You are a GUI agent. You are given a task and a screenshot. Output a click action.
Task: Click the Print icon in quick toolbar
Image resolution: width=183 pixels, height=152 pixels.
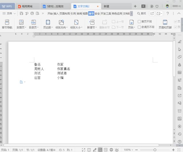coord(32,13)
